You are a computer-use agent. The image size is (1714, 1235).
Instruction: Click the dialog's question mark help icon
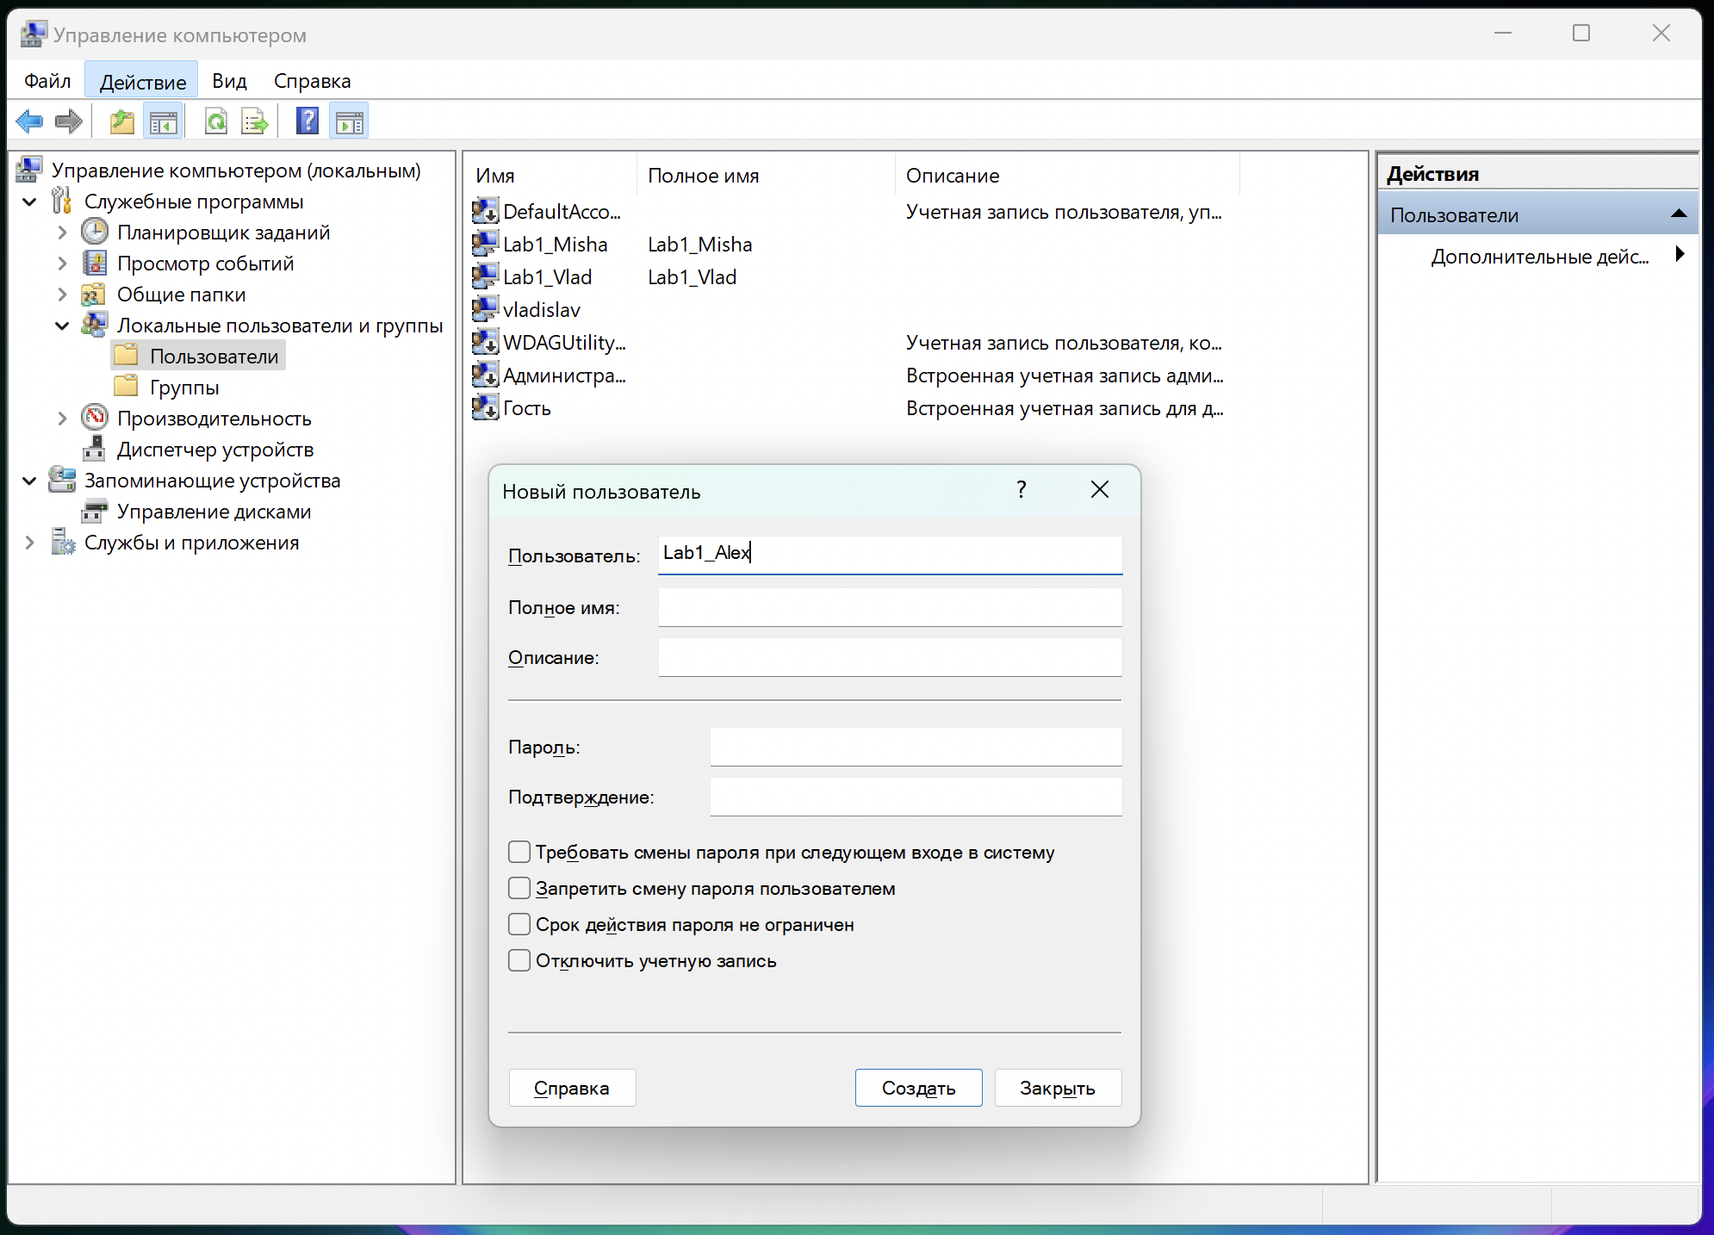point(1022,490)
